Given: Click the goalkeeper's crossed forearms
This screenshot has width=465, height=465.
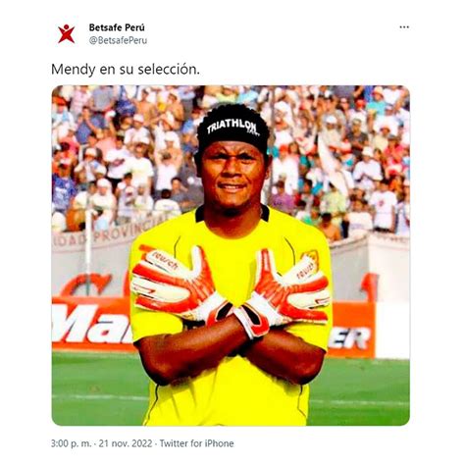Looking at the screenshot, I should tap(231, 351).
